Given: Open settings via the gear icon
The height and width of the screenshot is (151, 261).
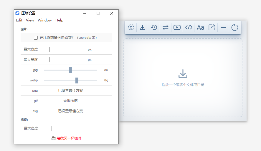Looking at the screenshot, I should [131, 27].
